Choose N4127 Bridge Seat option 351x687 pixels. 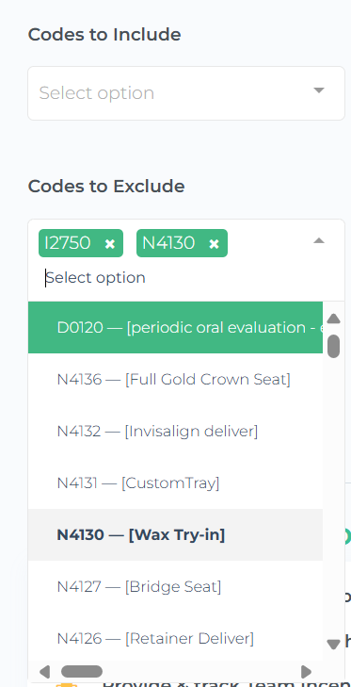click(175, 586)
